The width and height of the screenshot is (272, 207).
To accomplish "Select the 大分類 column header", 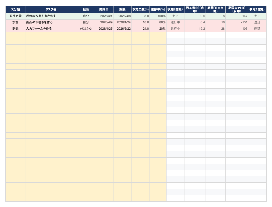I will click(15, 9).
